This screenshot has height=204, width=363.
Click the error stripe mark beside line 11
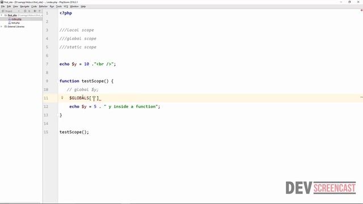coord(361,97)
